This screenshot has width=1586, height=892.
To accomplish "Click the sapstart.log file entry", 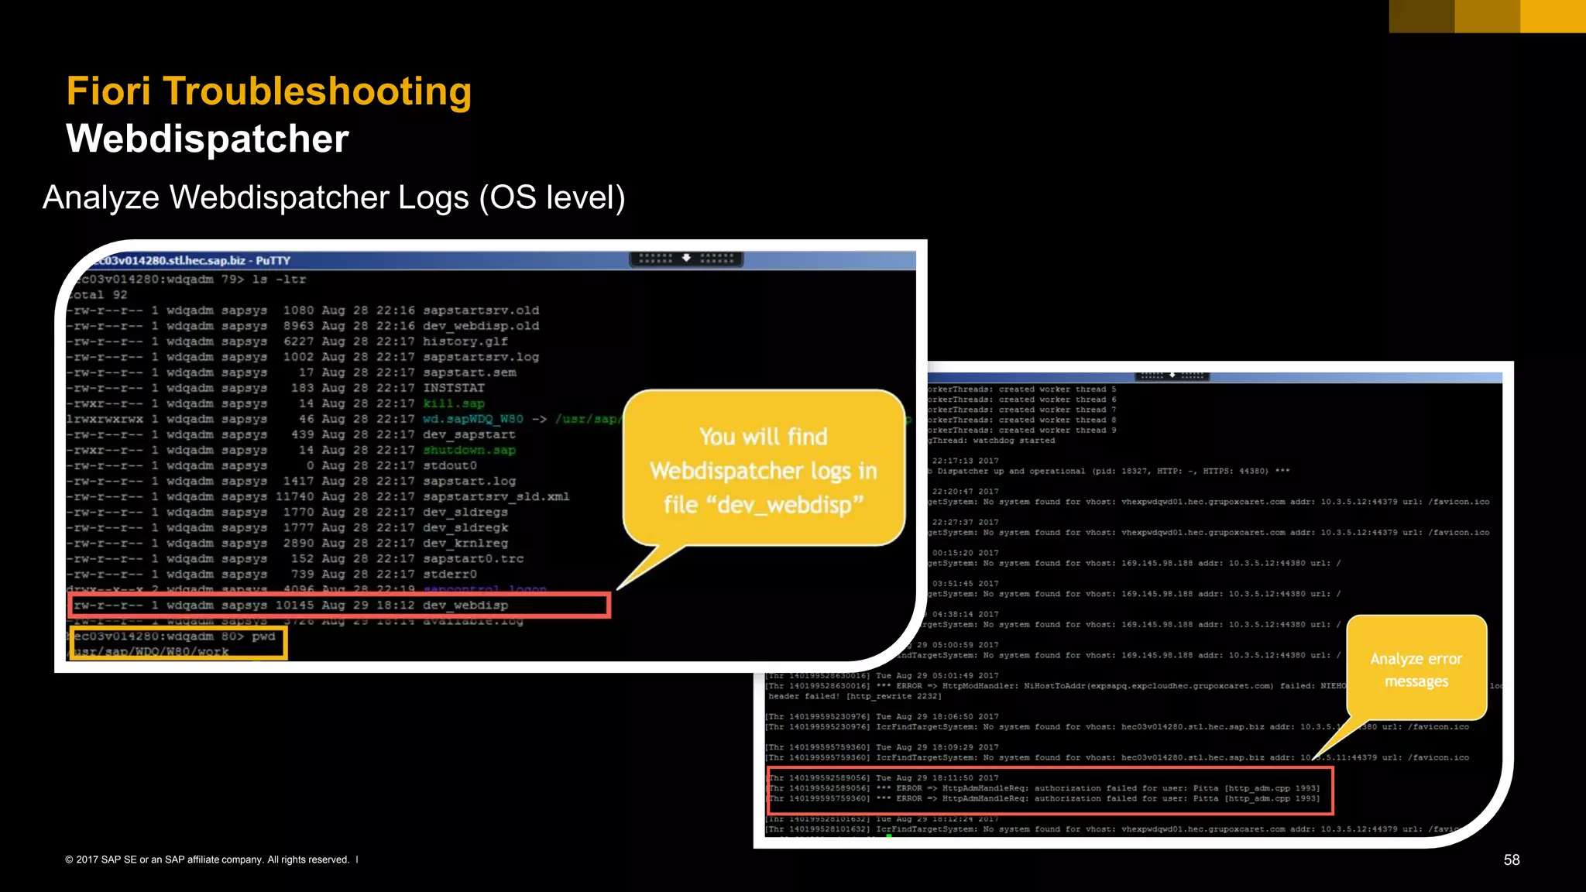I will pos(469,481).
